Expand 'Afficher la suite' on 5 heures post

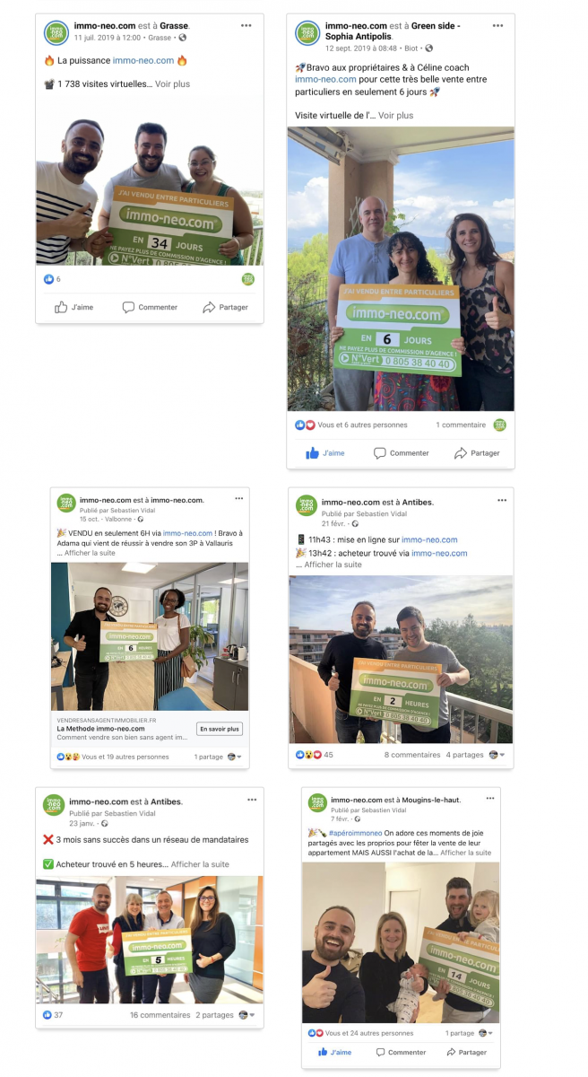point(200,864)
